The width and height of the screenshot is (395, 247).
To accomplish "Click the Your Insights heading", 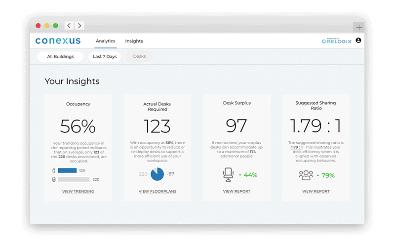I will point(72,81).
